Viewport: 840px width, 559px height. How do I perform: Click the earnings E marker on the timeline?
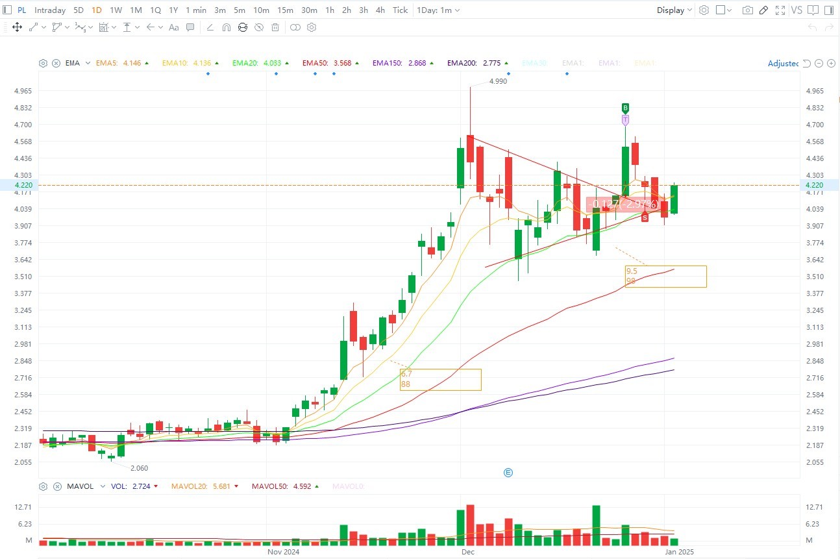[x=508, y=472]
